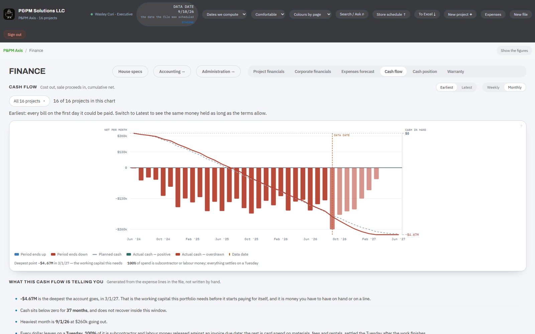Click the Wasley Curi · Executive user label
The image size is (535, 334).
point(114,14)
